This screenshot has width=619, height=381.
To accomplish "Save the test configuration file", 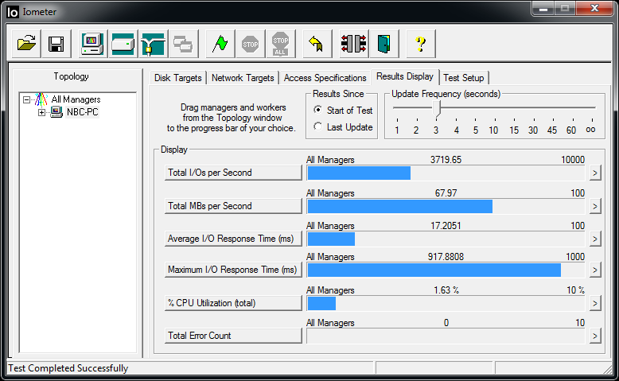I will click(56, 44).
